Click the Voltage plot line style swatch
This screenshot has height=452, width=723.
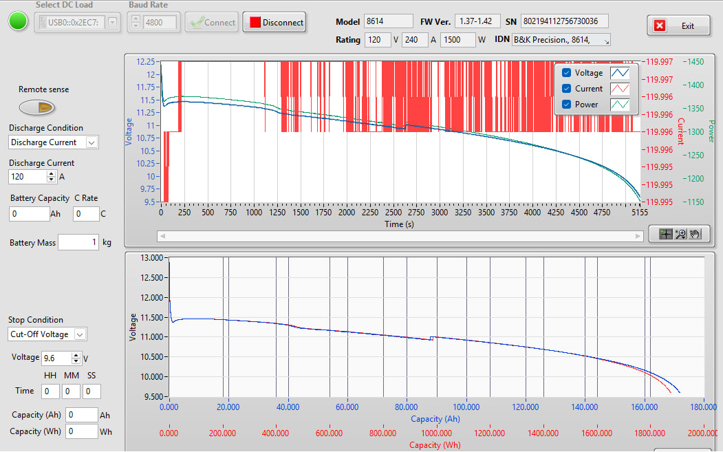click(621, 73)
